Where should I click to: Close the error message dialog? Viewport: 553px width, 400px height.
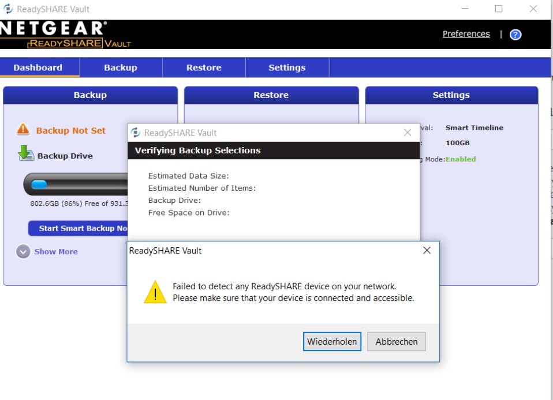(x=427, y=250)
